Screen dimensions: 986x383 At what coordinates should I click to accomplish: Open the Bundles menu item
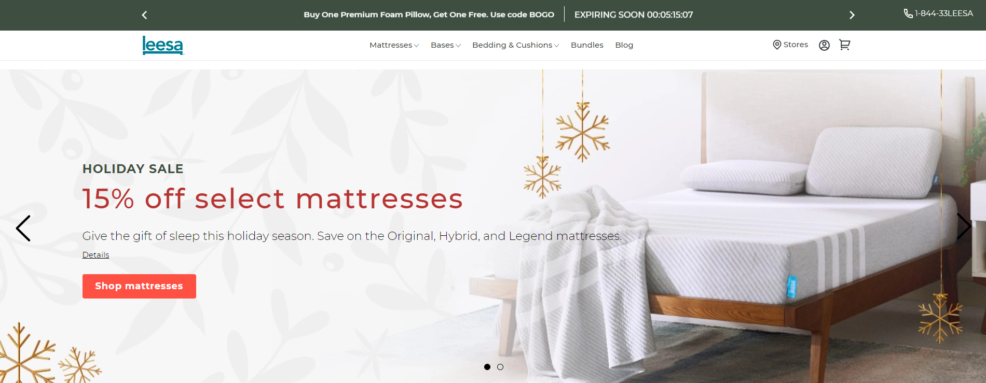(x=587, y=45)
